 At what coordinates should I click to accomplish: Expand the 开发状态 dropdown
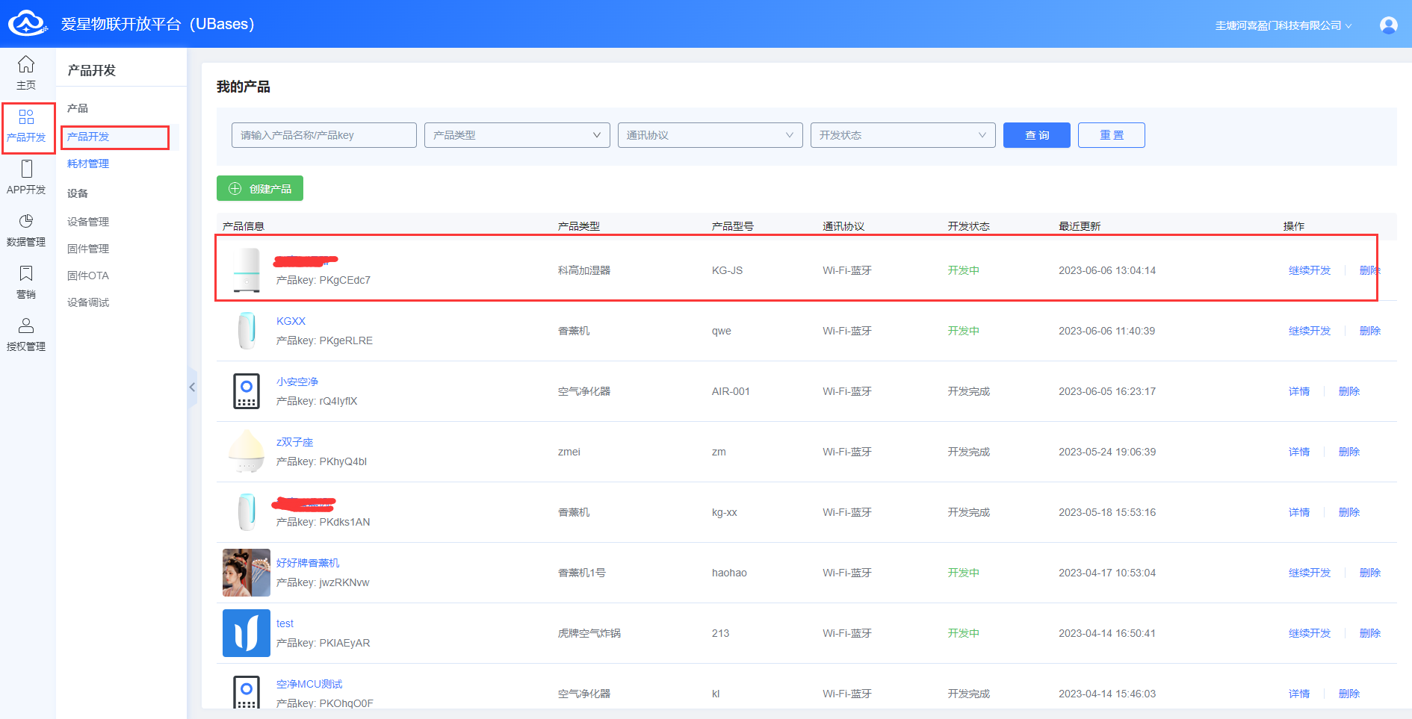[x=902, y=135]
